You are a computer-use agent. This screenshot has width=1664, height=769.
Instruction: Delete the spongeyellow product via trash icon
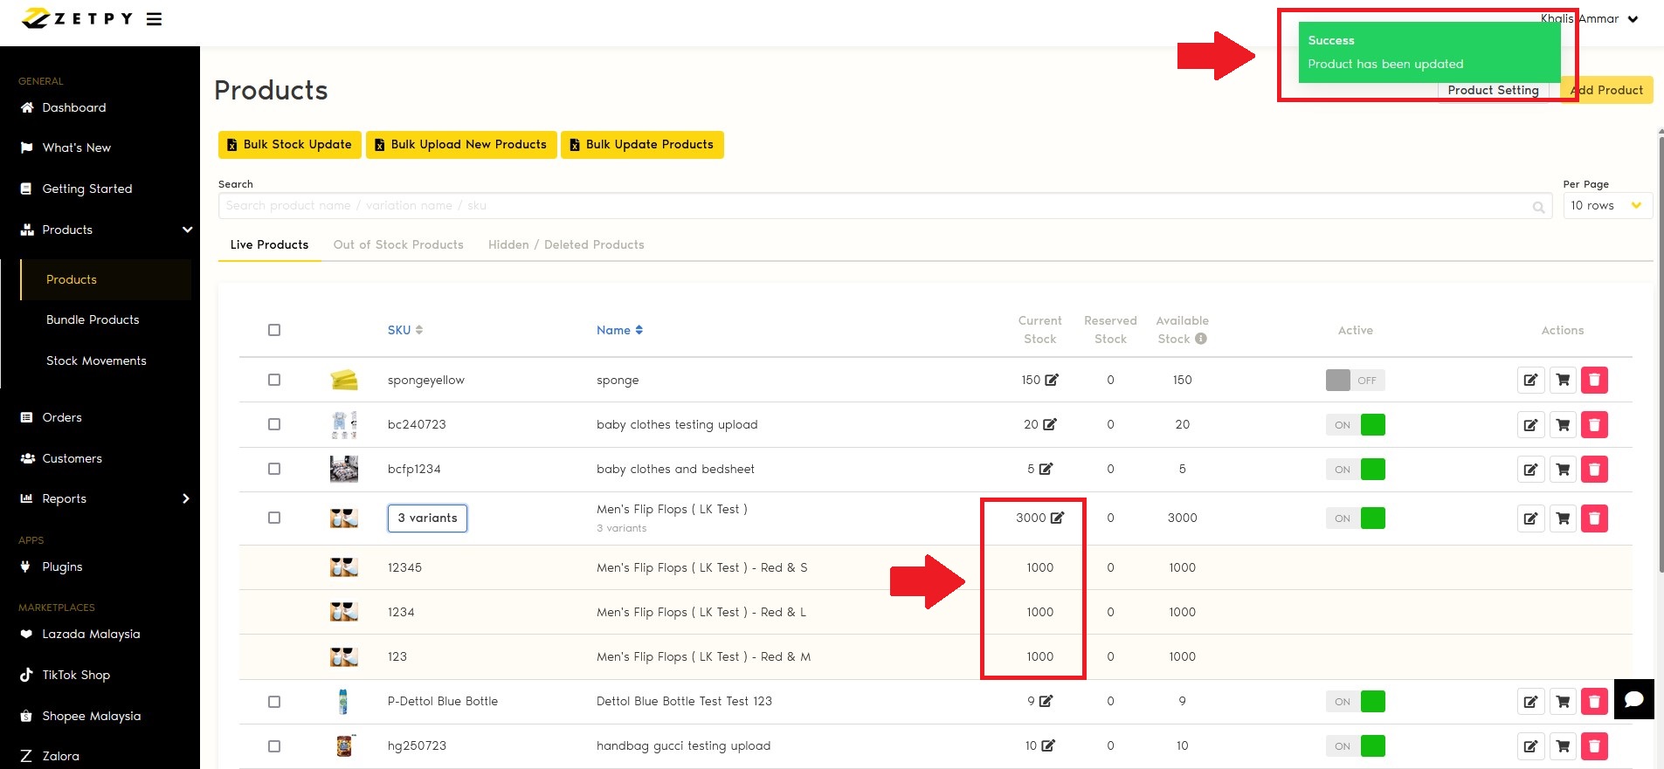point(1594,380)
